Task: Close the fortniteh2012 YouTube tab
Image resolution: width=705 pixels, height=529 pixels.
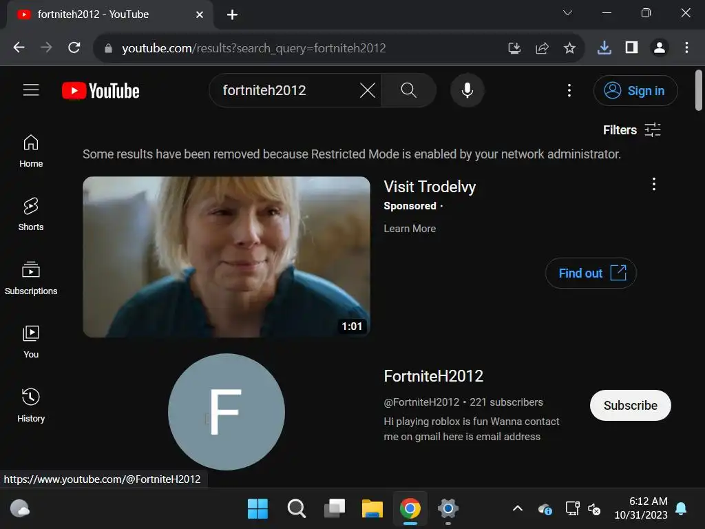Action: pyautogui.click(x=200, y=15)
